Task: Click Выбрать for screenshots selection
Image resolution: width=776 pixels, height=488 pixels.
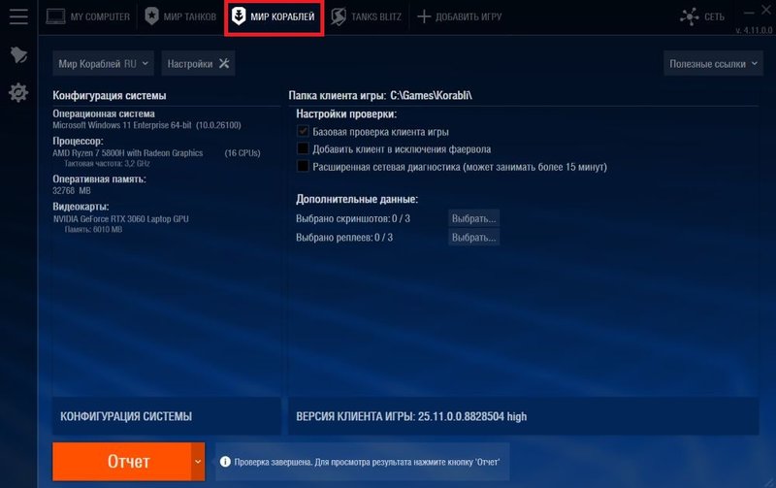Action: tap(473, 218)
